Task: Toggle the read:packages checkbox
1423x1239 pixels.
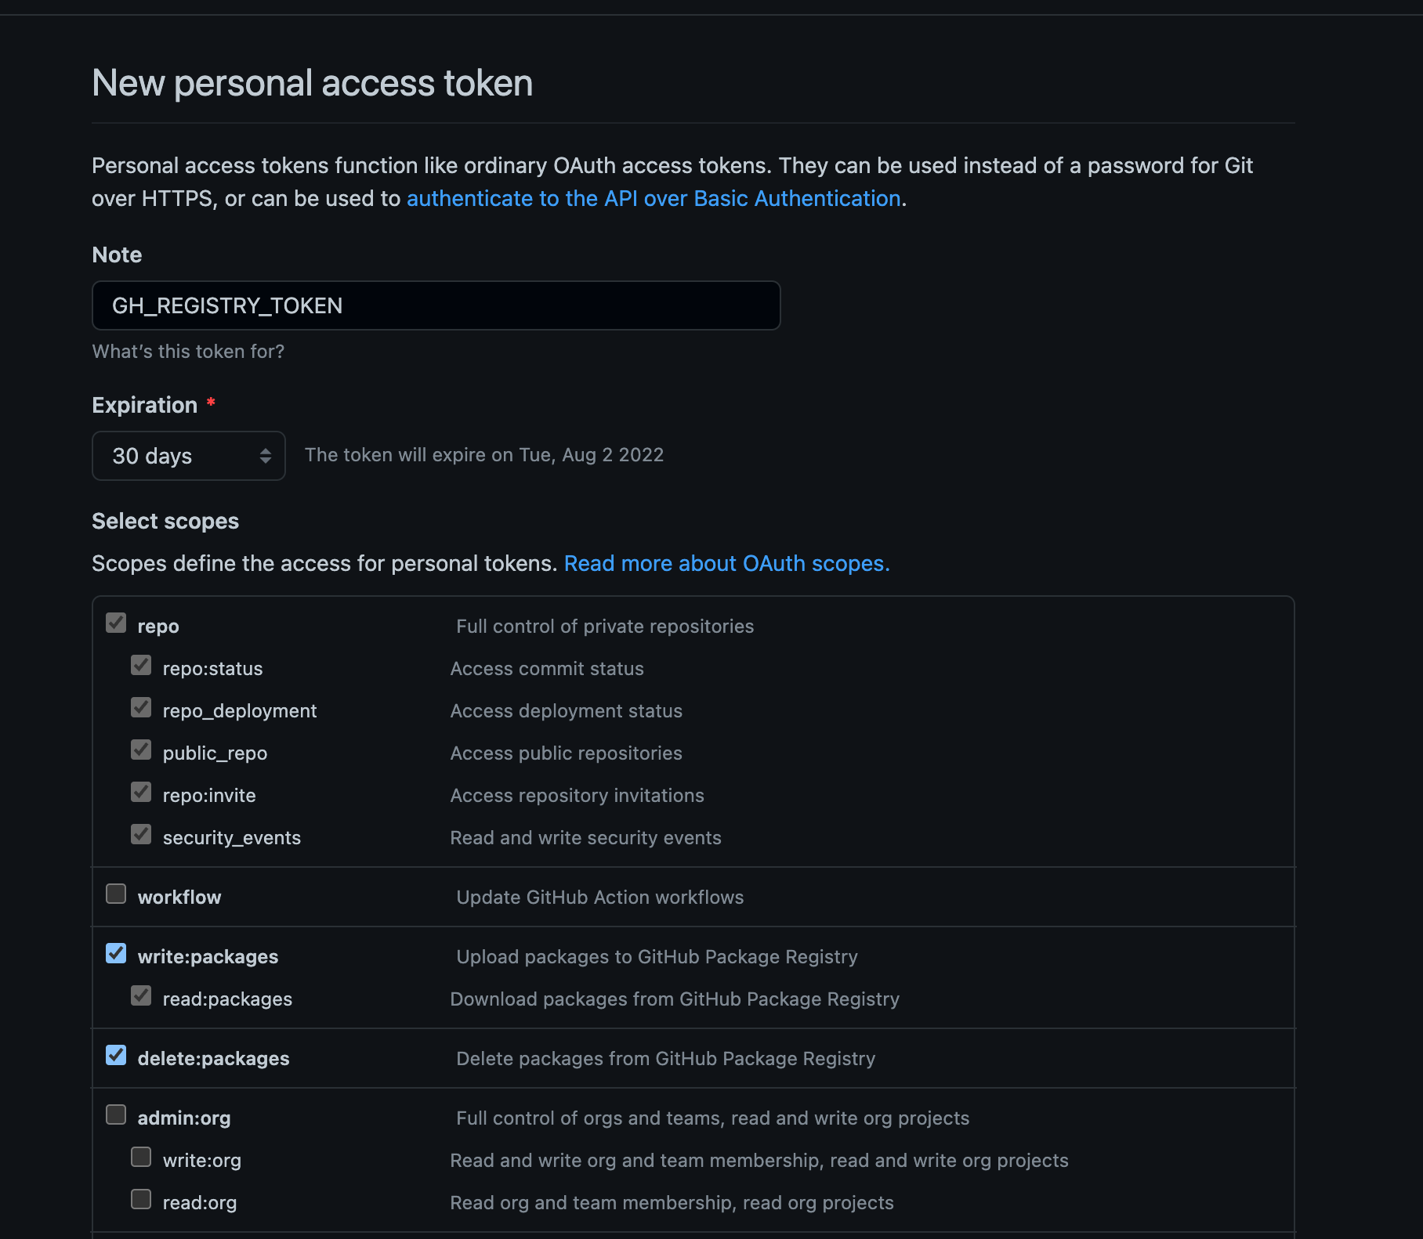Action: coord(141,996)
